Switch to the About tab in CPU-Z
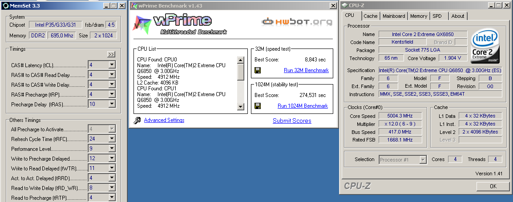The width and height of the screenshot is (513, 202). pos(458,16)
